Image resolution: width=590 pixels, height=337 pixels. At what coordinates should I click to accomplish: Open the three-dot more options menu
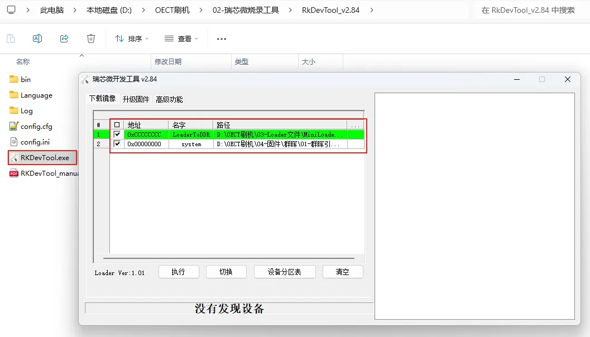[x=222, y=38]
